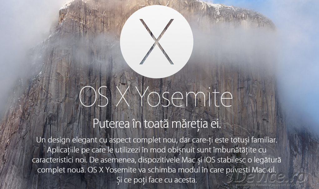Click the iDevice.ro watermark logo
The height and width of the screenshot is (189, 319).
tap(268, 178)
